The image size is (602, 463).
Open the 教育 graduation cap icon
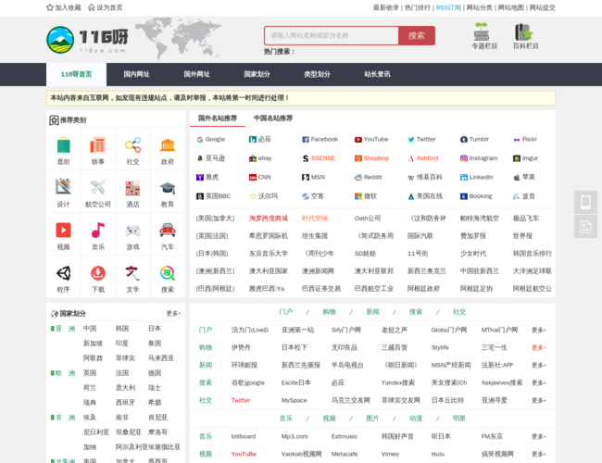point(168,188)
